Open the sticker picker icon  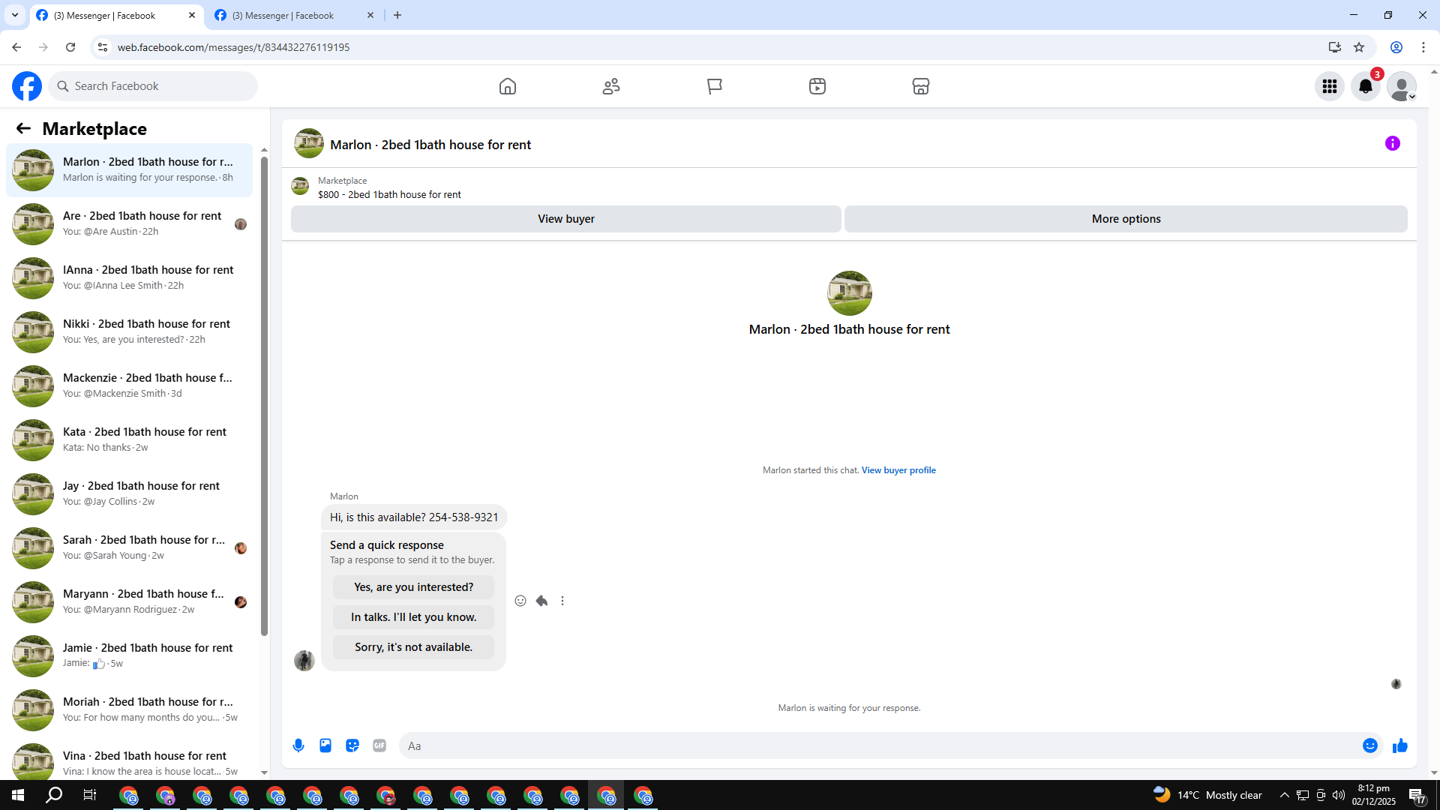pyautogui.click(x=352, y=745)
